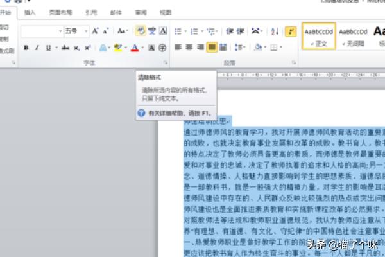Switch to the 页面布局 tab
The image size is (385, 257).
click(60, 13)
